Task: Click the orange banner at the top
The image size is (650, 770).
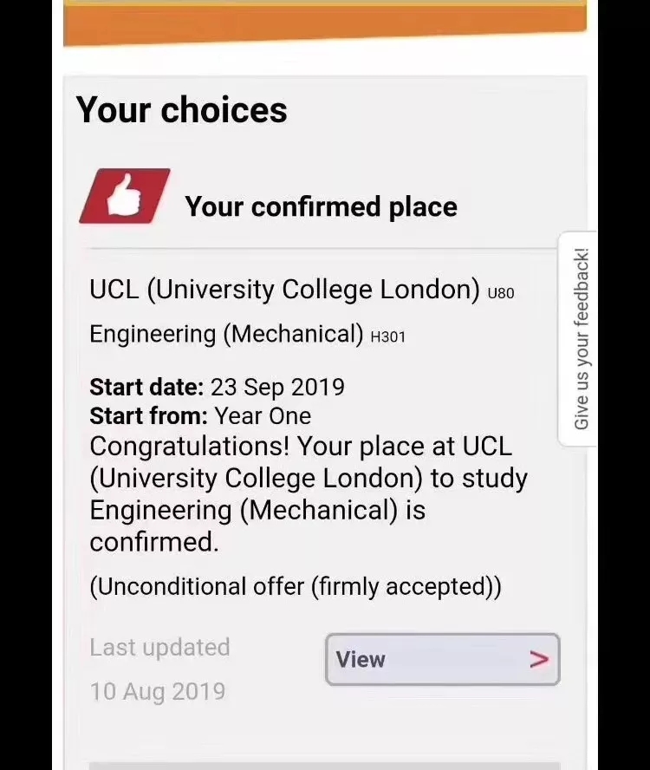Action: [325, 21]
